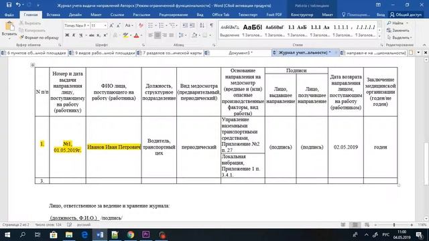Open the Change Case (Aa) dropdown
This screenshot has height=241, width=429.
click(x=129, y=25)
